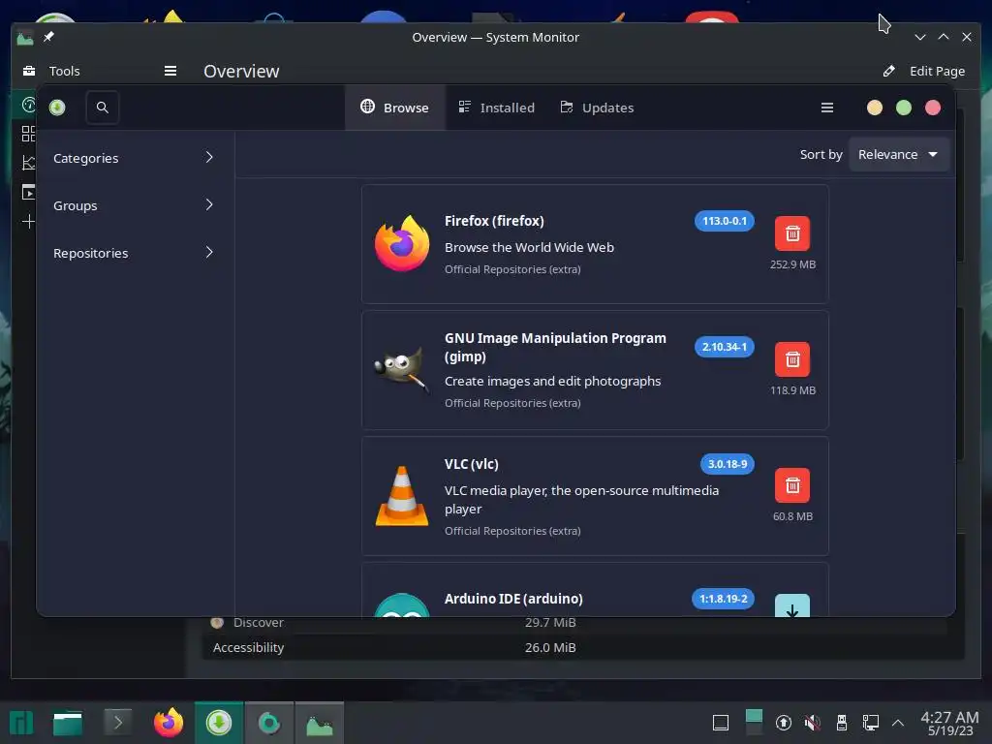Open the network tray icon
This screenshot has height=744, width=992.
coord(871,723)
